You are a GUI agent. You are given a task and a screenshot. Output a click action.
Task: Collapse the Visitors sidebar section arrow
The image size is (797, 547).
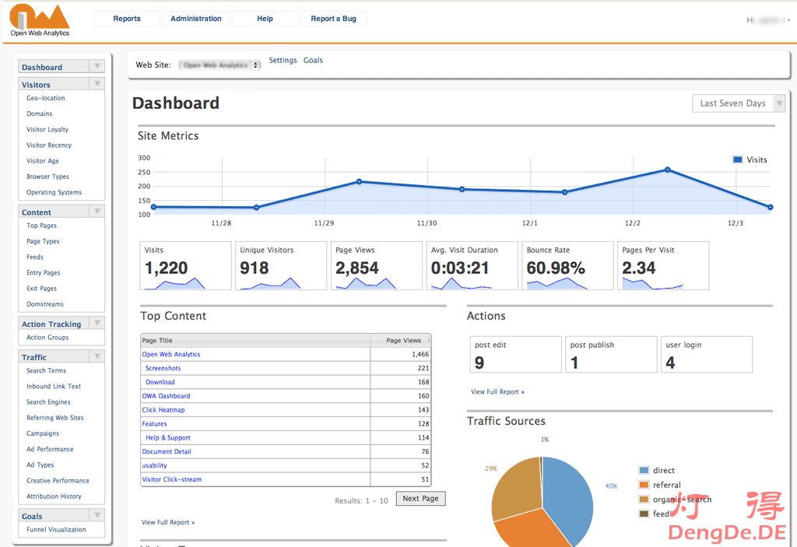click(97, 84)
